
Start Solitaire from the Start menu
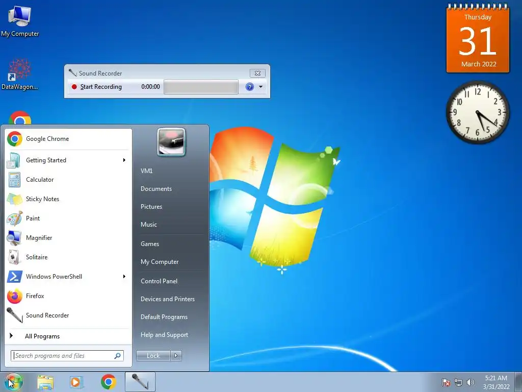(x=68, y=257)
